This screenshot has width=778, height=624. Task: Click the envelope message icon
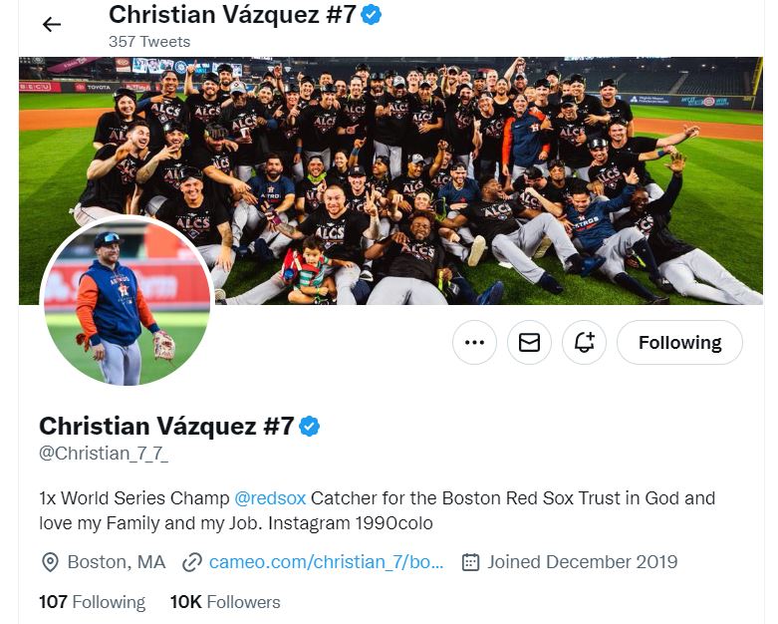pos(529,343)
